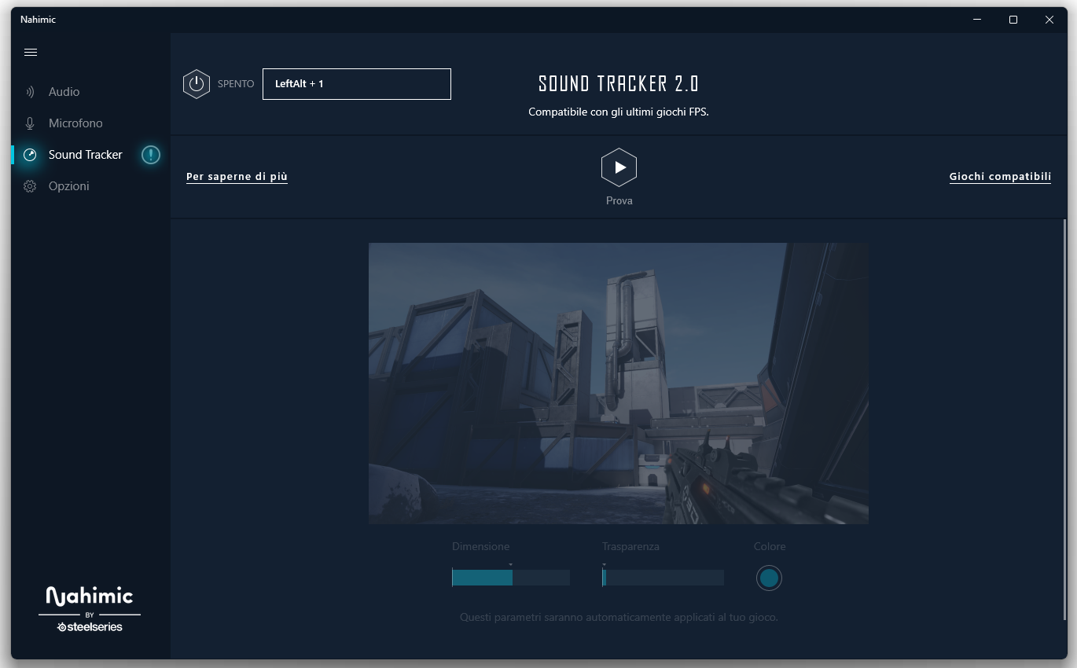The width and height of the screenshot is (1077, 668).
Task: Maximize the Nahimic window
Action: 1013,20
